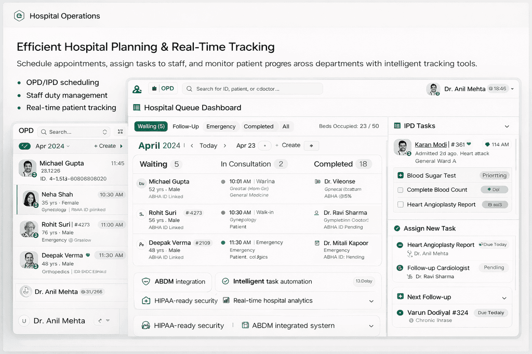Click the Today button in date navigation
Screen dimensions: 532x354
coord(208,146)
